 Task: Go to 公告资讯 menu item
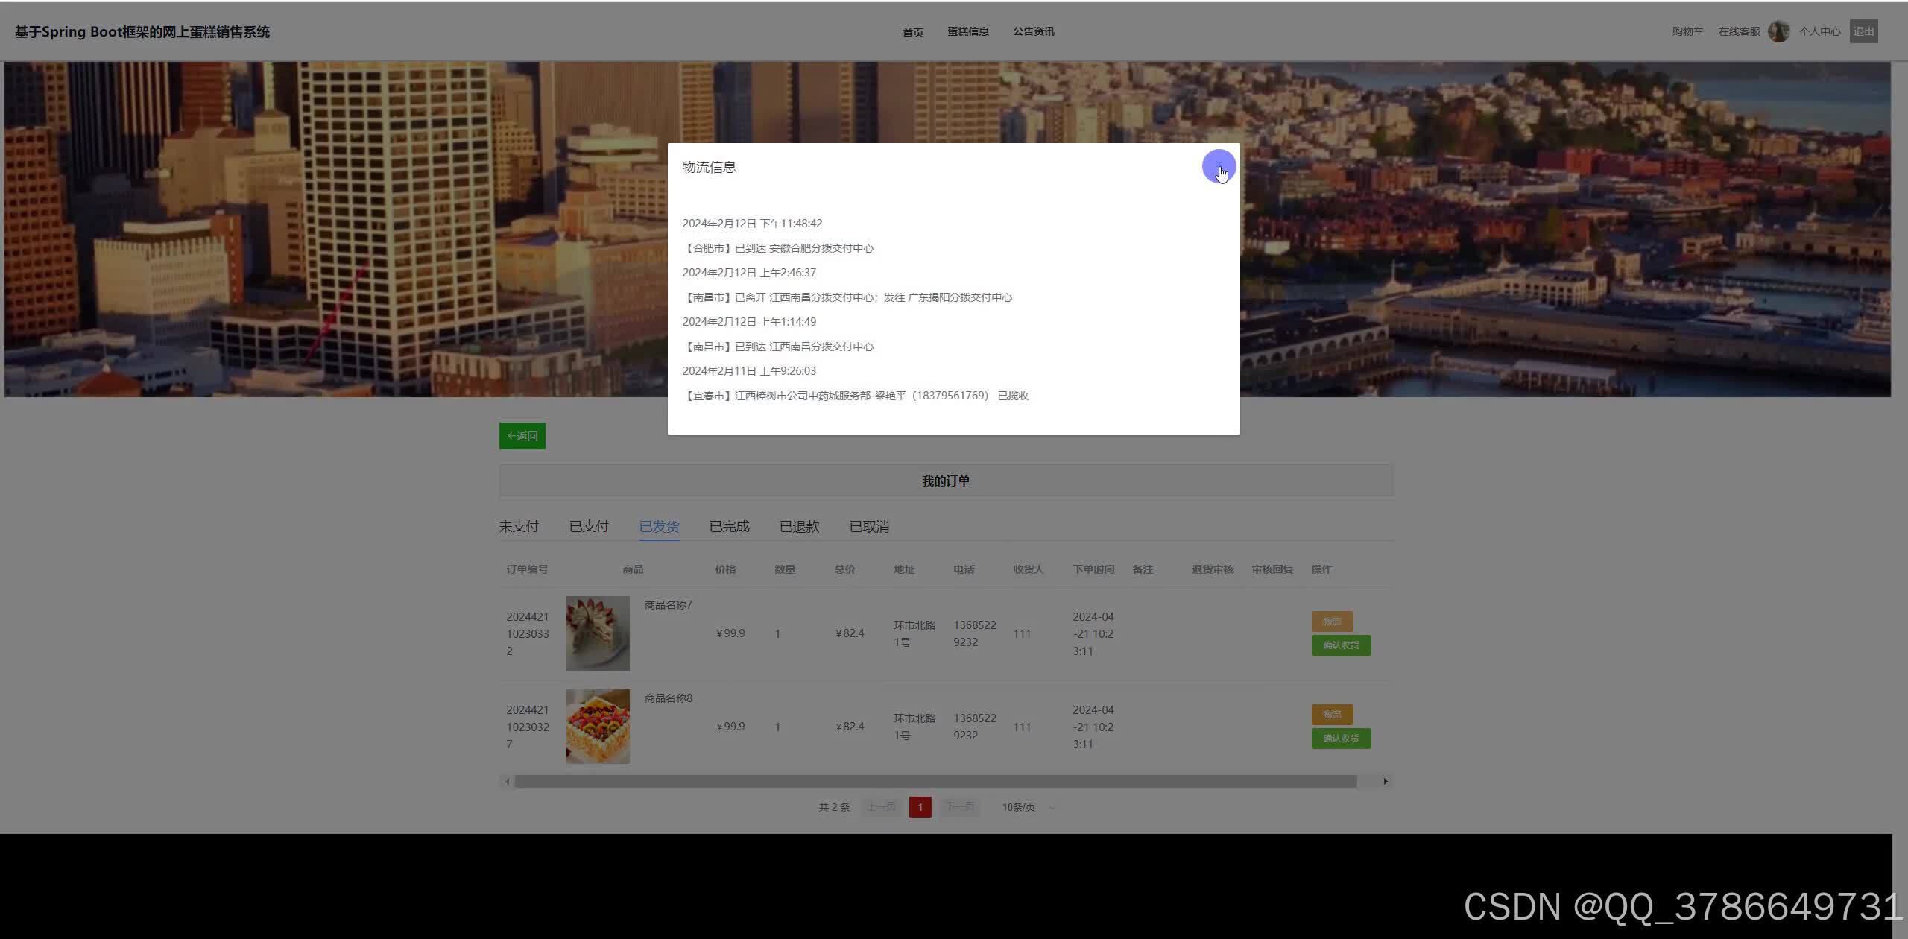(1034, 31)
